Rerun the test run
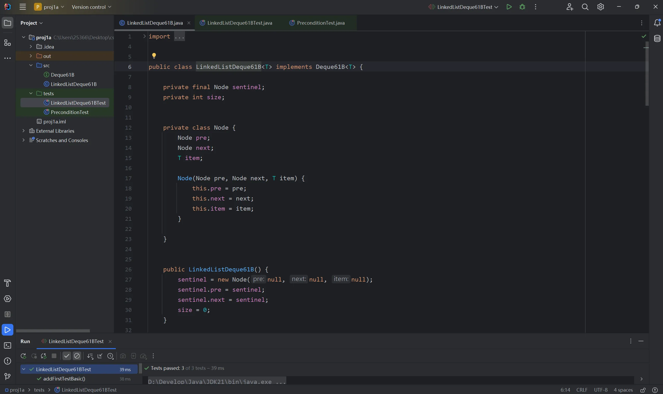Image resolution: width=663 pixels, height=394 pixels. click(23, 356)
